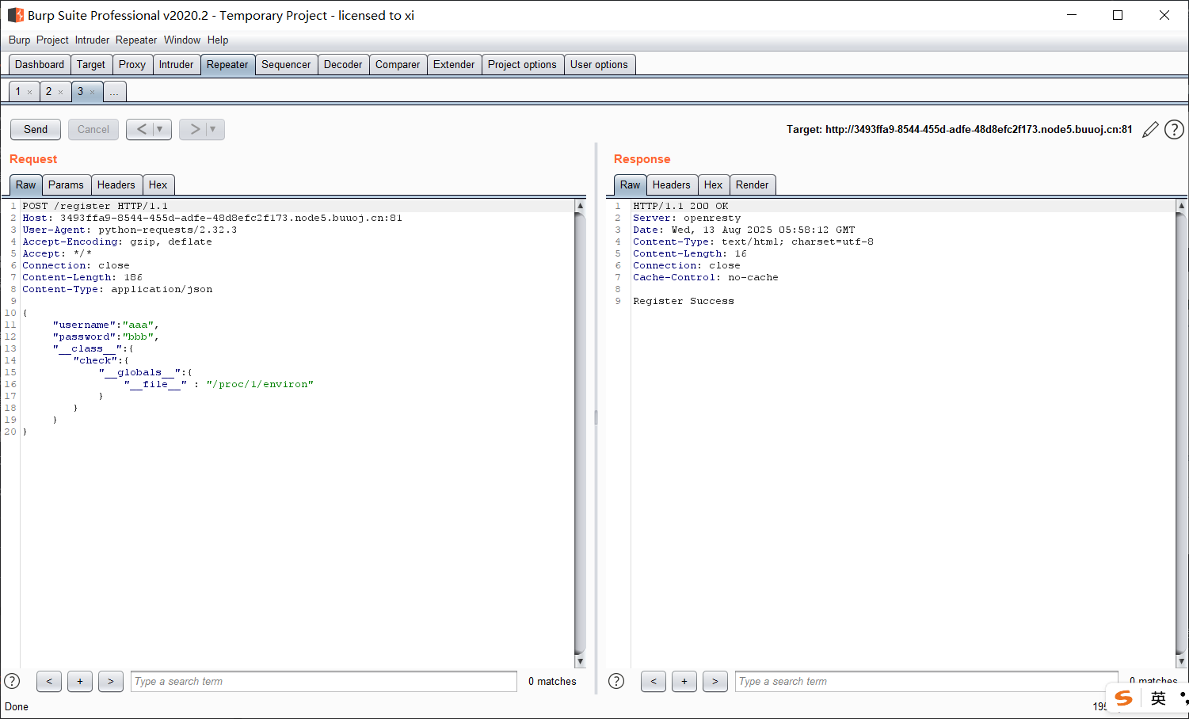Open the Project options tab
The height and width of the screenshot is (719, 1189).
tap(522, 65)
